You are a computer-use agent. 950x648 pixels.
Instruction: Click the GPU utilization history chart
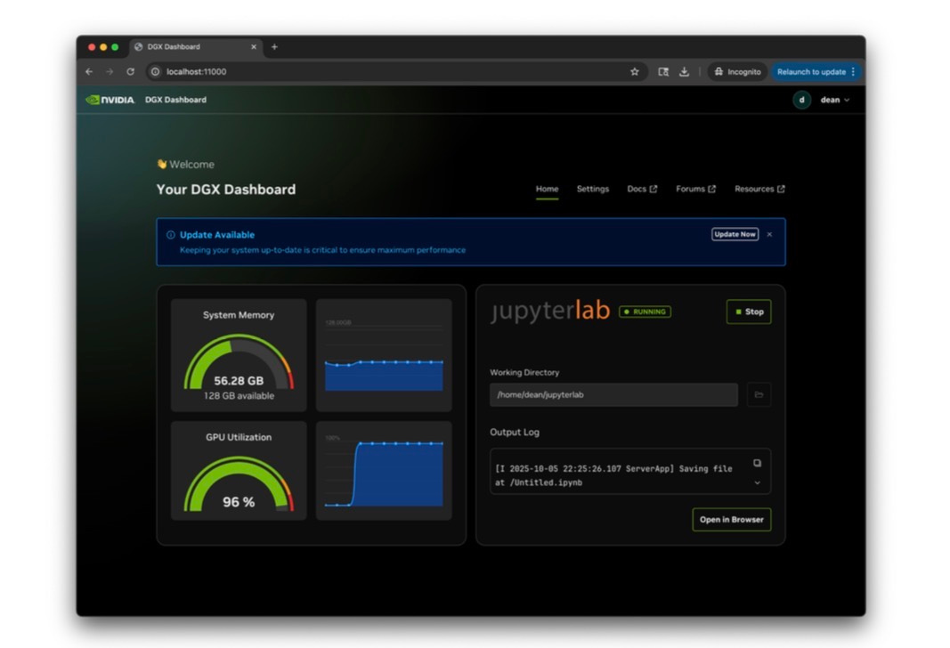(384, 471)
